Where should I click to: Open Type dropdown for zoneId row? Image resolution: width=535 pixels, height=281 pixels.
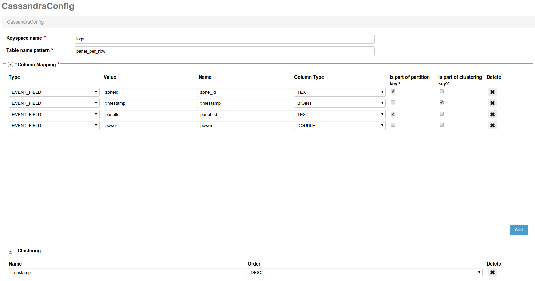click(x=54, y=92)
